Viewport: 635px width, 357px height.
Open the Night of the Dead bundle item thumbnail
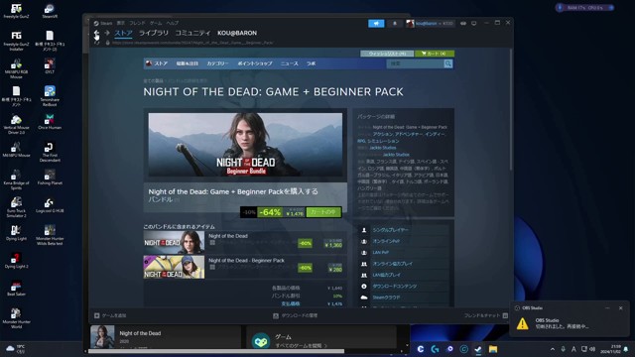(174, 242)
